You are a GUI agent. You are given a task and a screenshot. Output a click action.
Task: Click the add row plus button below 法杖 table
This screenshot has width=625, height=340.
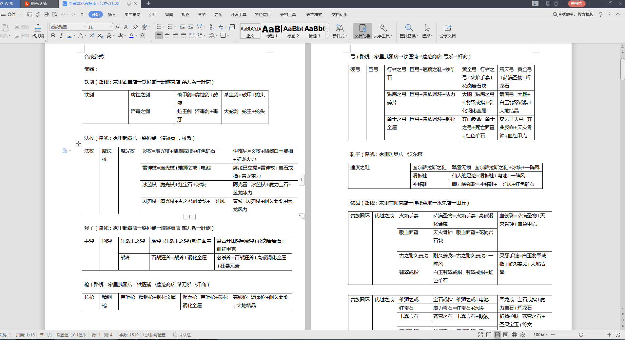189,217
